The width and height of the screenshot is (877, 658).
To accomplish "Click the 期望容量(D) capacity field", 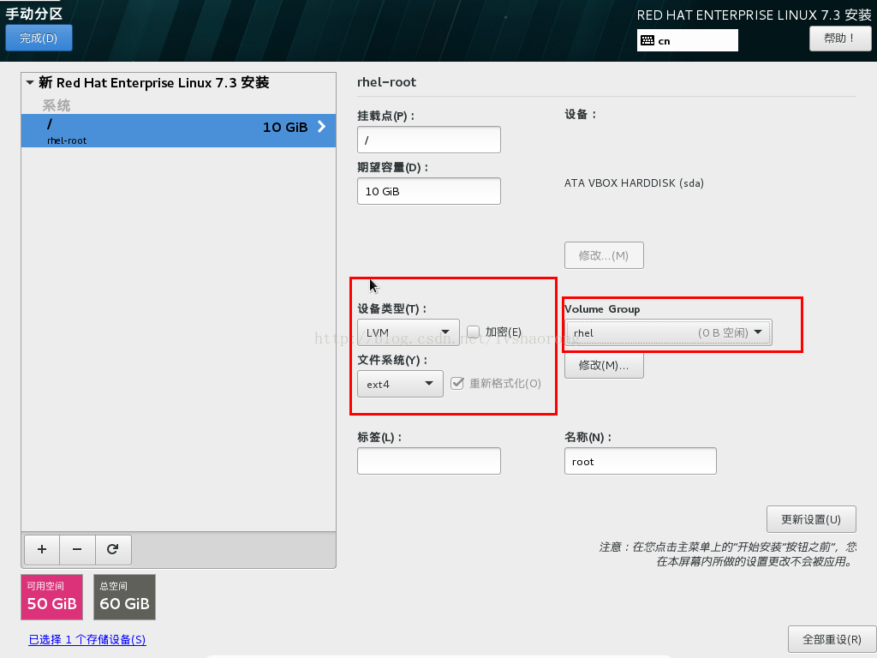I will click(429, 191).
